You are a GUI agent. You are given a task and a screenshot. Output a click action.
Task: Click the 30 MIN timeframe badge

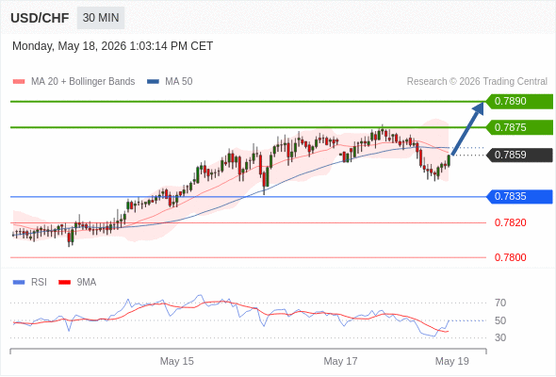(x=101, y=18)
